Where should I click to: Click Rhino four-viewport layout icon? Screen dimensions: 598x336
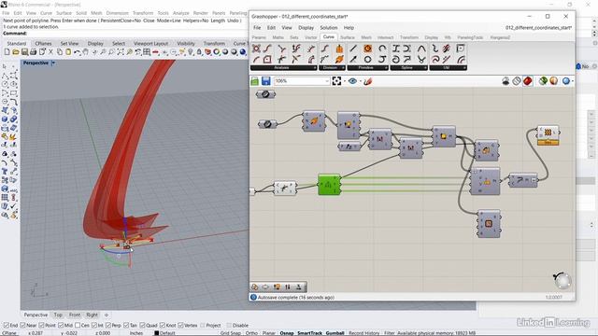(147, 52)
